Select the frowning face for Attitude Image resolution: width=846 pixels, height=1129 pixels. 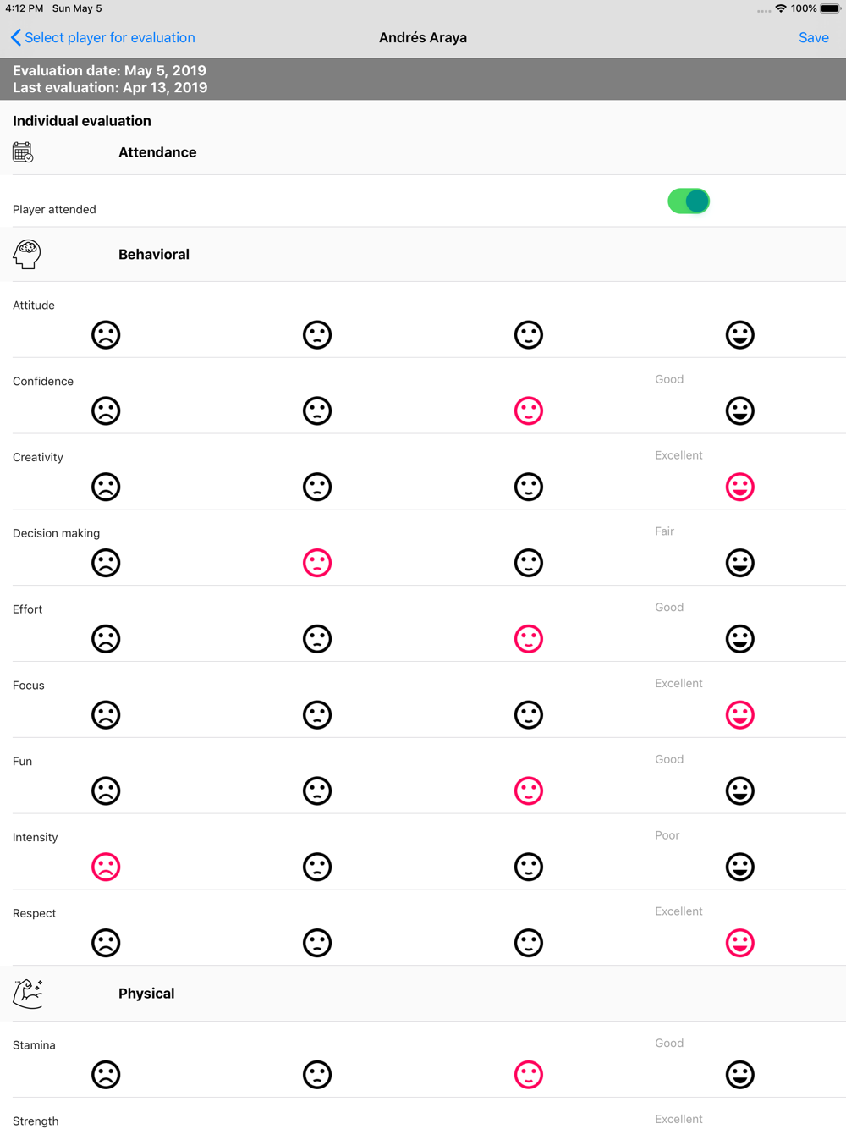click(106, 334)
